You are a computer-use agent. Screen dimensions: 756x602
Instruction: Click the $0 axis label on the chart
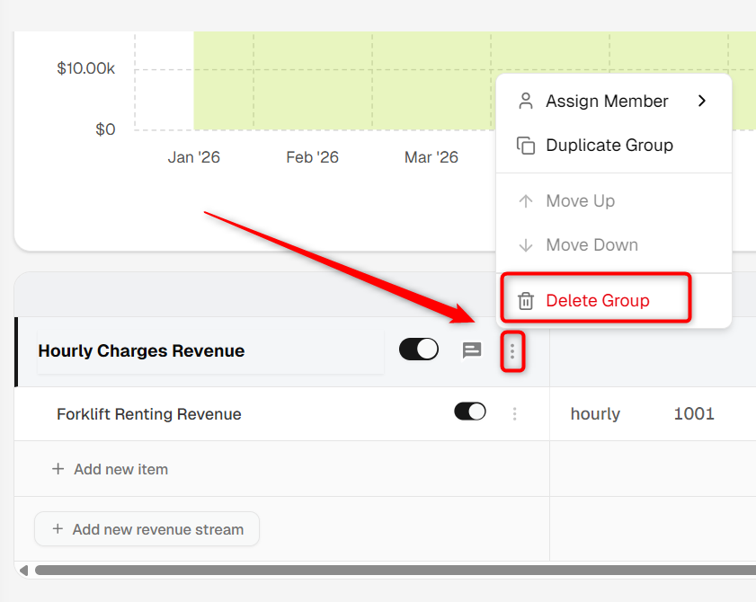pyautogui.click(x=105, y=129)
